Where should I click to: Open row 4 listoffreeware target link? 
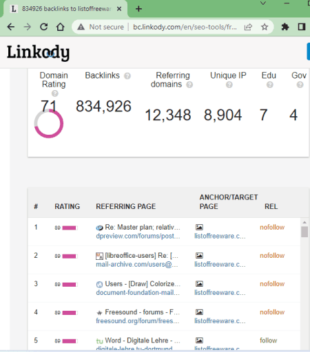tap(220, 321)
